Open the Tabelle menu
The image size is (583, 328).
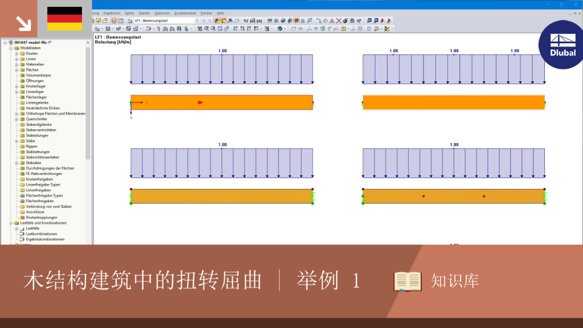click(144, 13)
